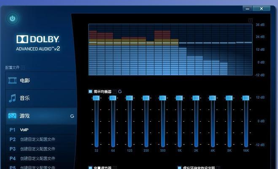Create a custom profile in slot P3

pos(41,149)
